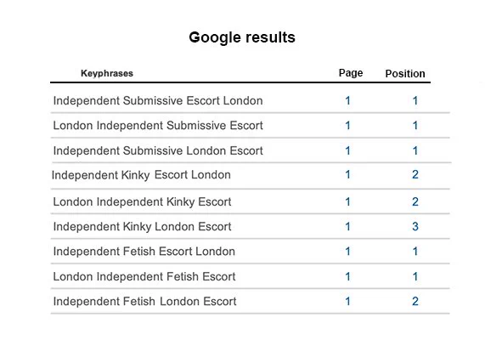Image resolution: width=485 pixels, height=340 pixels.
Task: Click the Position column header
Action: pos(405,74)
